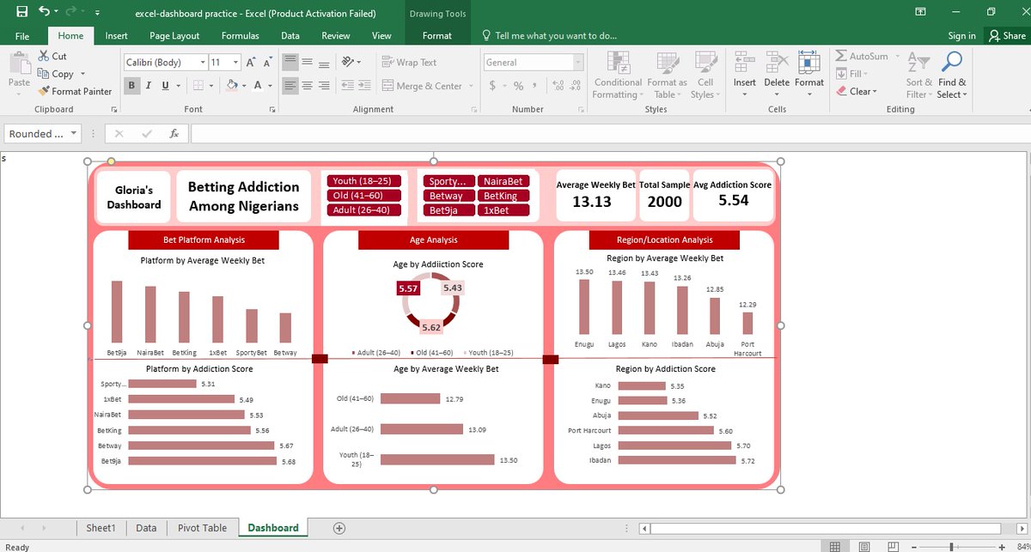The width and height of the screenshot is (1031, 552).
Task: Toggle Bold formatting
Action: [x=132, y=86]
